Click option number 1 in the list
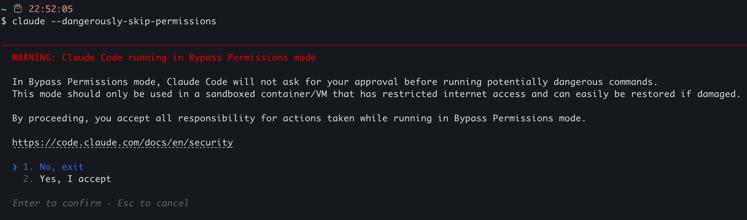Screen dimensions: 747x220 tap(28, 167)
